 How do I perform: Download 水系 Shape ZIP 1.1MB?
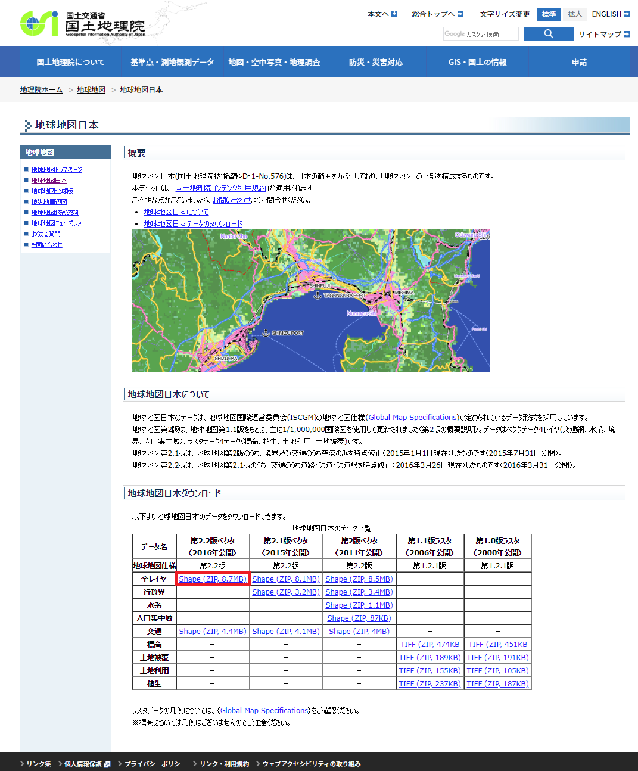359,605
